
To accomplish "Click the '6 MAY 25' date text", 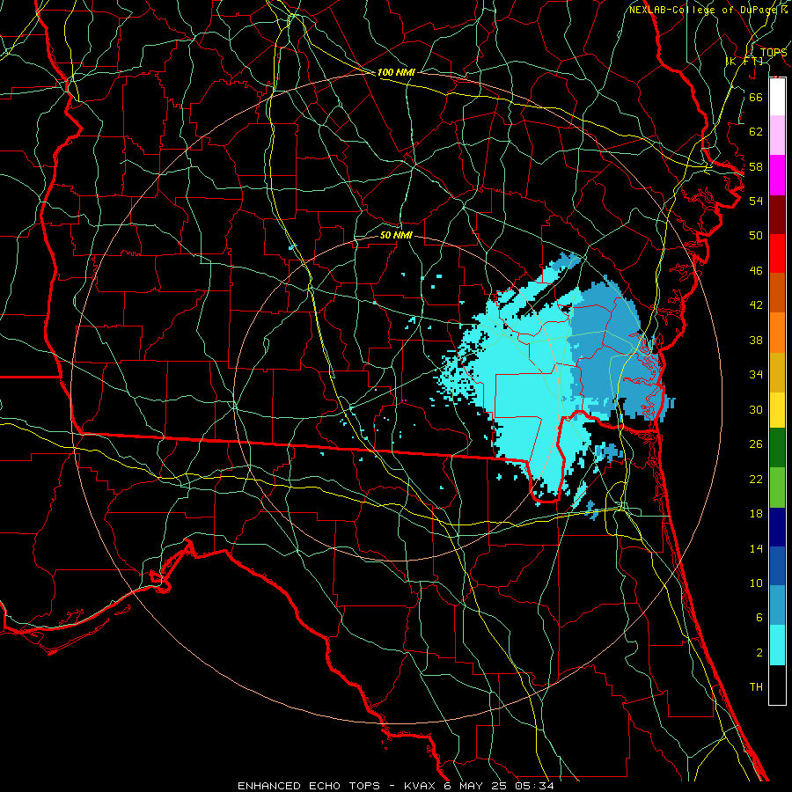I will (476, 786).
